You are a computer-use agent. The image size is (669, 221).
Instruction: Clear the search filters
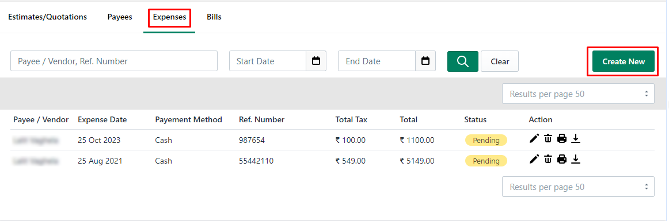pyautogui.click(x=500, y=61)
